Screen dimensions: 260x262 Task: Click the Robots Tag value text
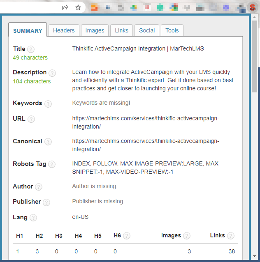[x=146, y=168]
